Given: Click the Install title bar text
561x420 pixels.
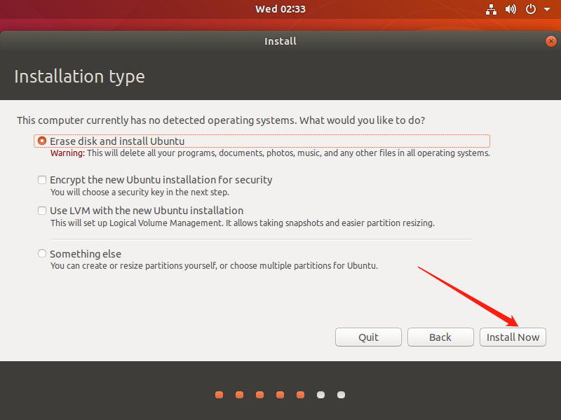Looking at the screenshot, I should pos(280,41).
